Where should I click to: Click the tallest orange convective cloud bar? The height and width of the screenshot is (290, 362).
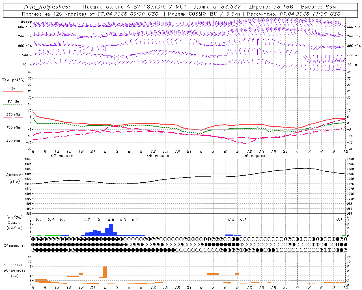(105, 272)
